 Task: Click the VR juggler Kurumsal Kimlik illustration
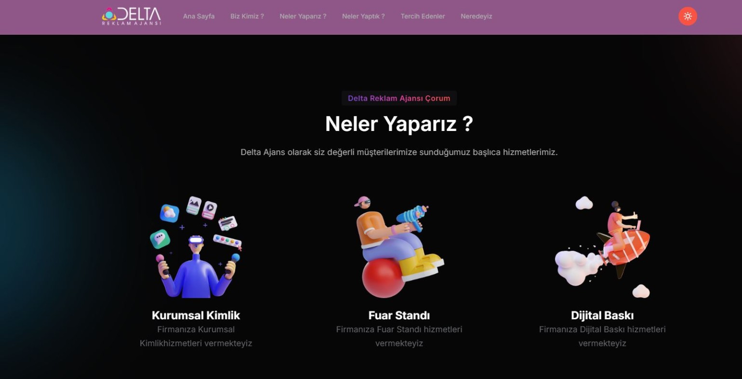pos(196,247)
